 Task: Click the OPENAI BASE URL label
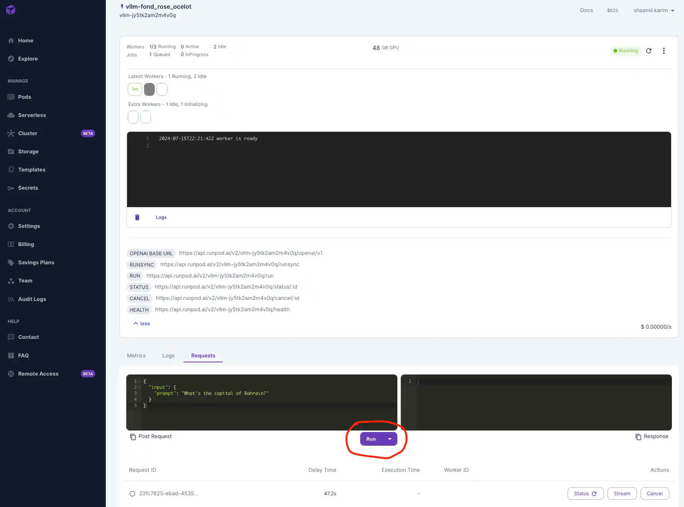click(x=151, y=253)
